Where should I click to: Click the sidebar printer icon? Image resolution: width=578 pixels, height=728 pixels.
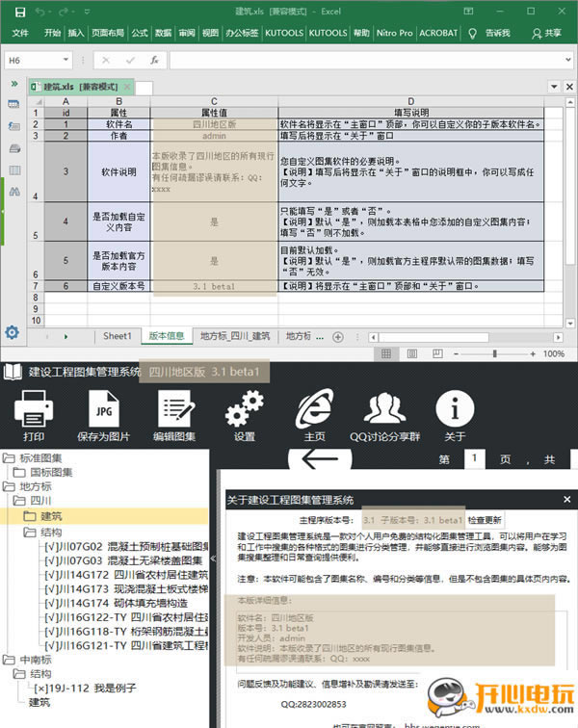pyautogui.click(x=14, y=148)
